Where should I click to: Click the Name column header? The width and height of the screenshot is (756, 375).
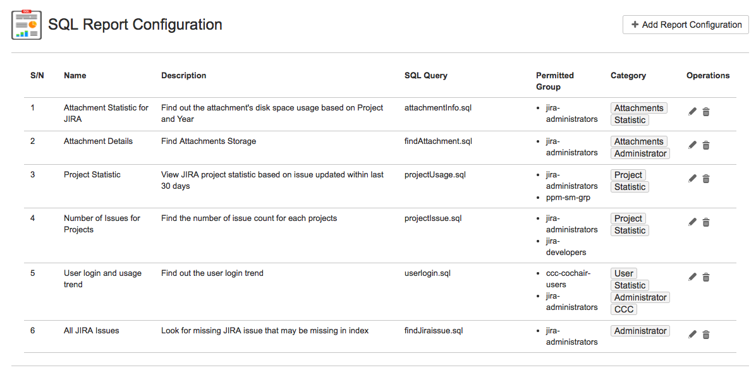[75, 75]
